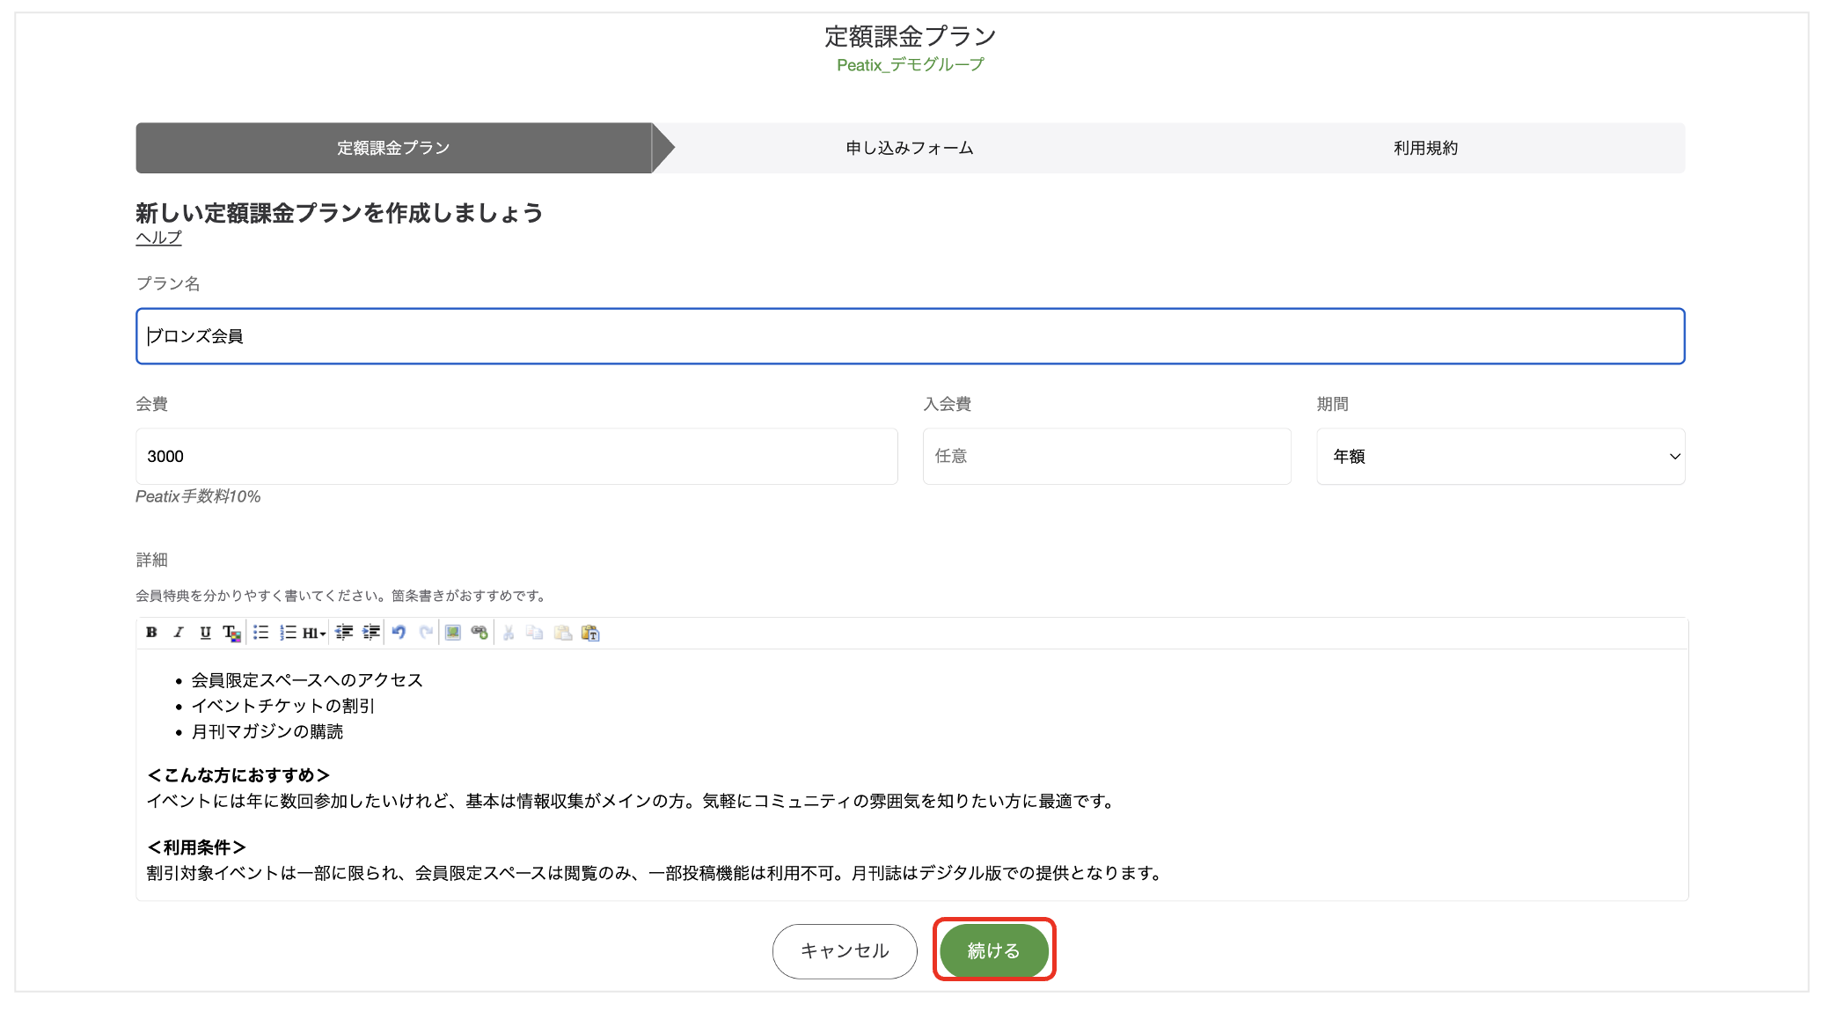
Task: Insert numbered list in editor
Action: click(x=288, y=633)
